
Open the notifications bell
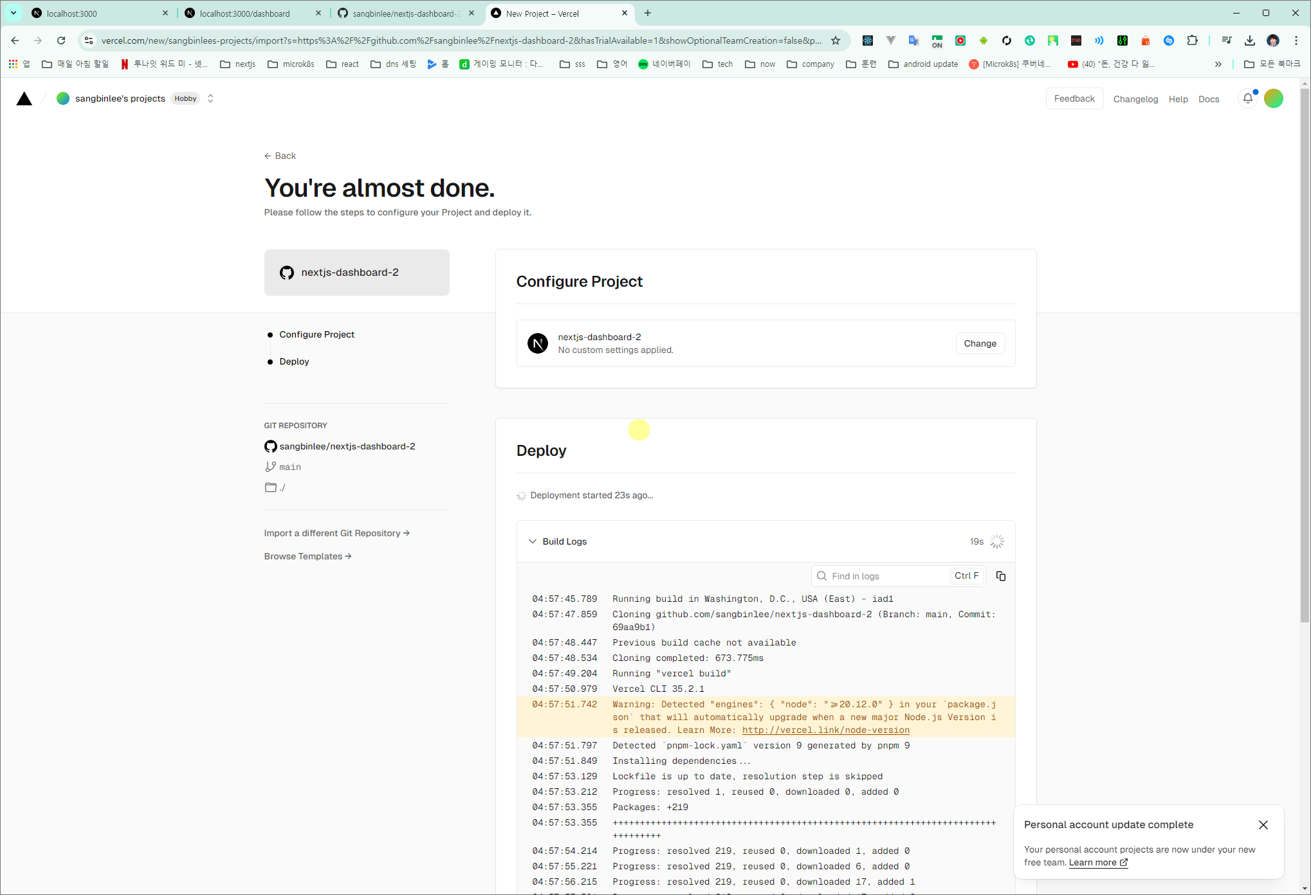tap(1247, 98)
